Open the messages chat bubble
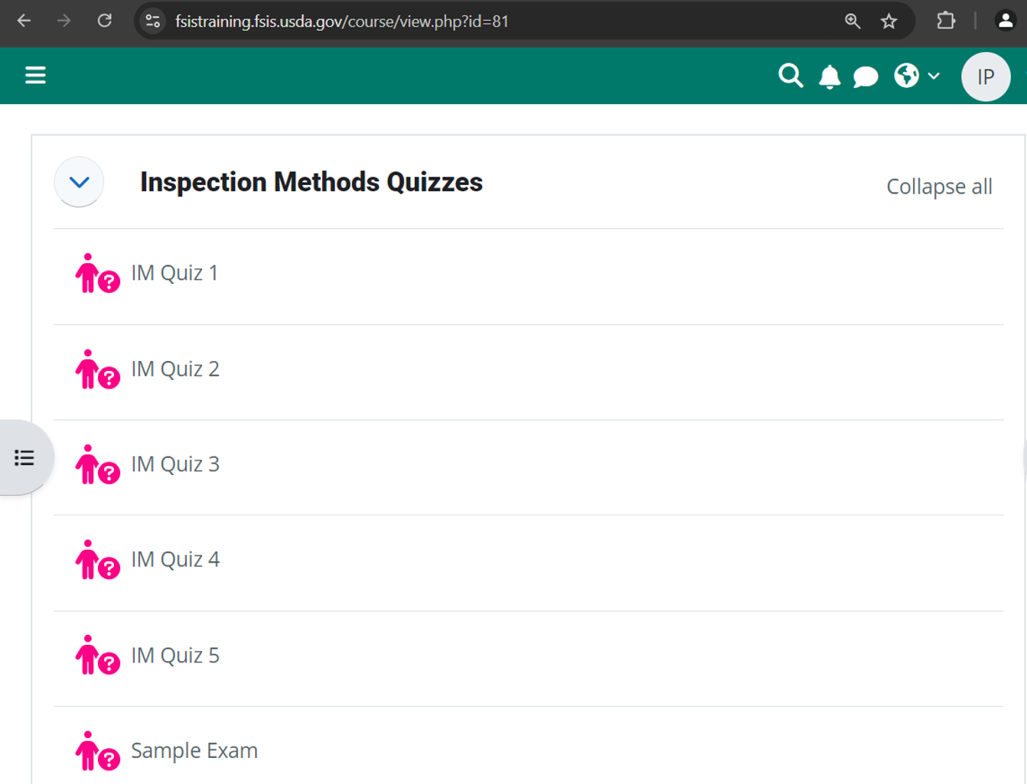This screenshot has width=1027, height=784. coord(866,76)
